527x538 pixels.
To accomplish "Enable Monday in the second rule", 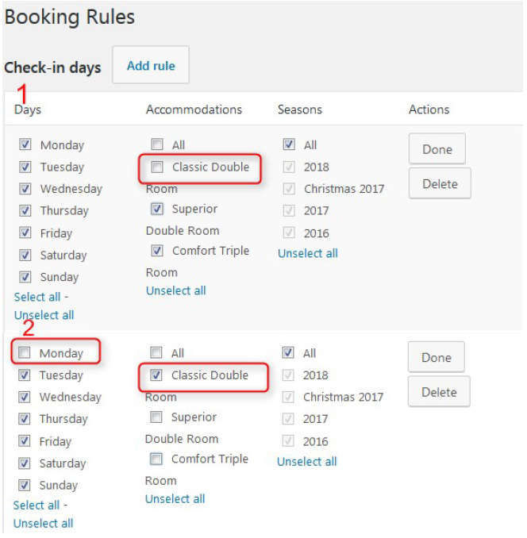I will (25, 353).
